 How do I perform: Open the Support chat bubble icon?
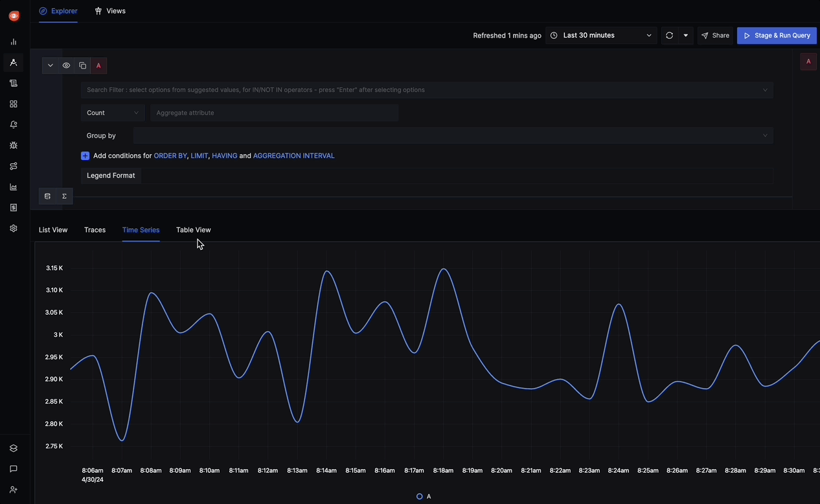coord(14,469)
